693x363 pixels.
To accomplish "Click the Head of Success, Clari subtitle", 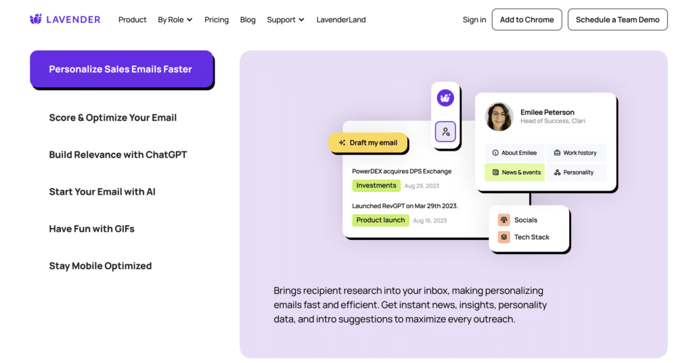I will (x=552, y=121).
